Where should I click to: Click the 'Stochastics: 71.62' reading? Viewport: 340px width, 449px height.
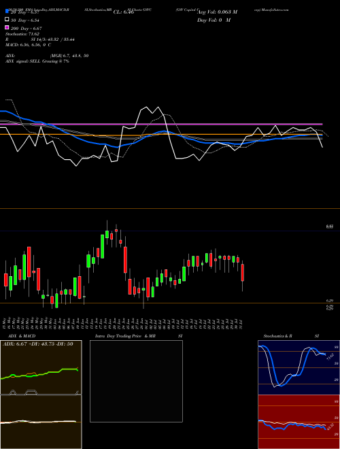point(22,34)
